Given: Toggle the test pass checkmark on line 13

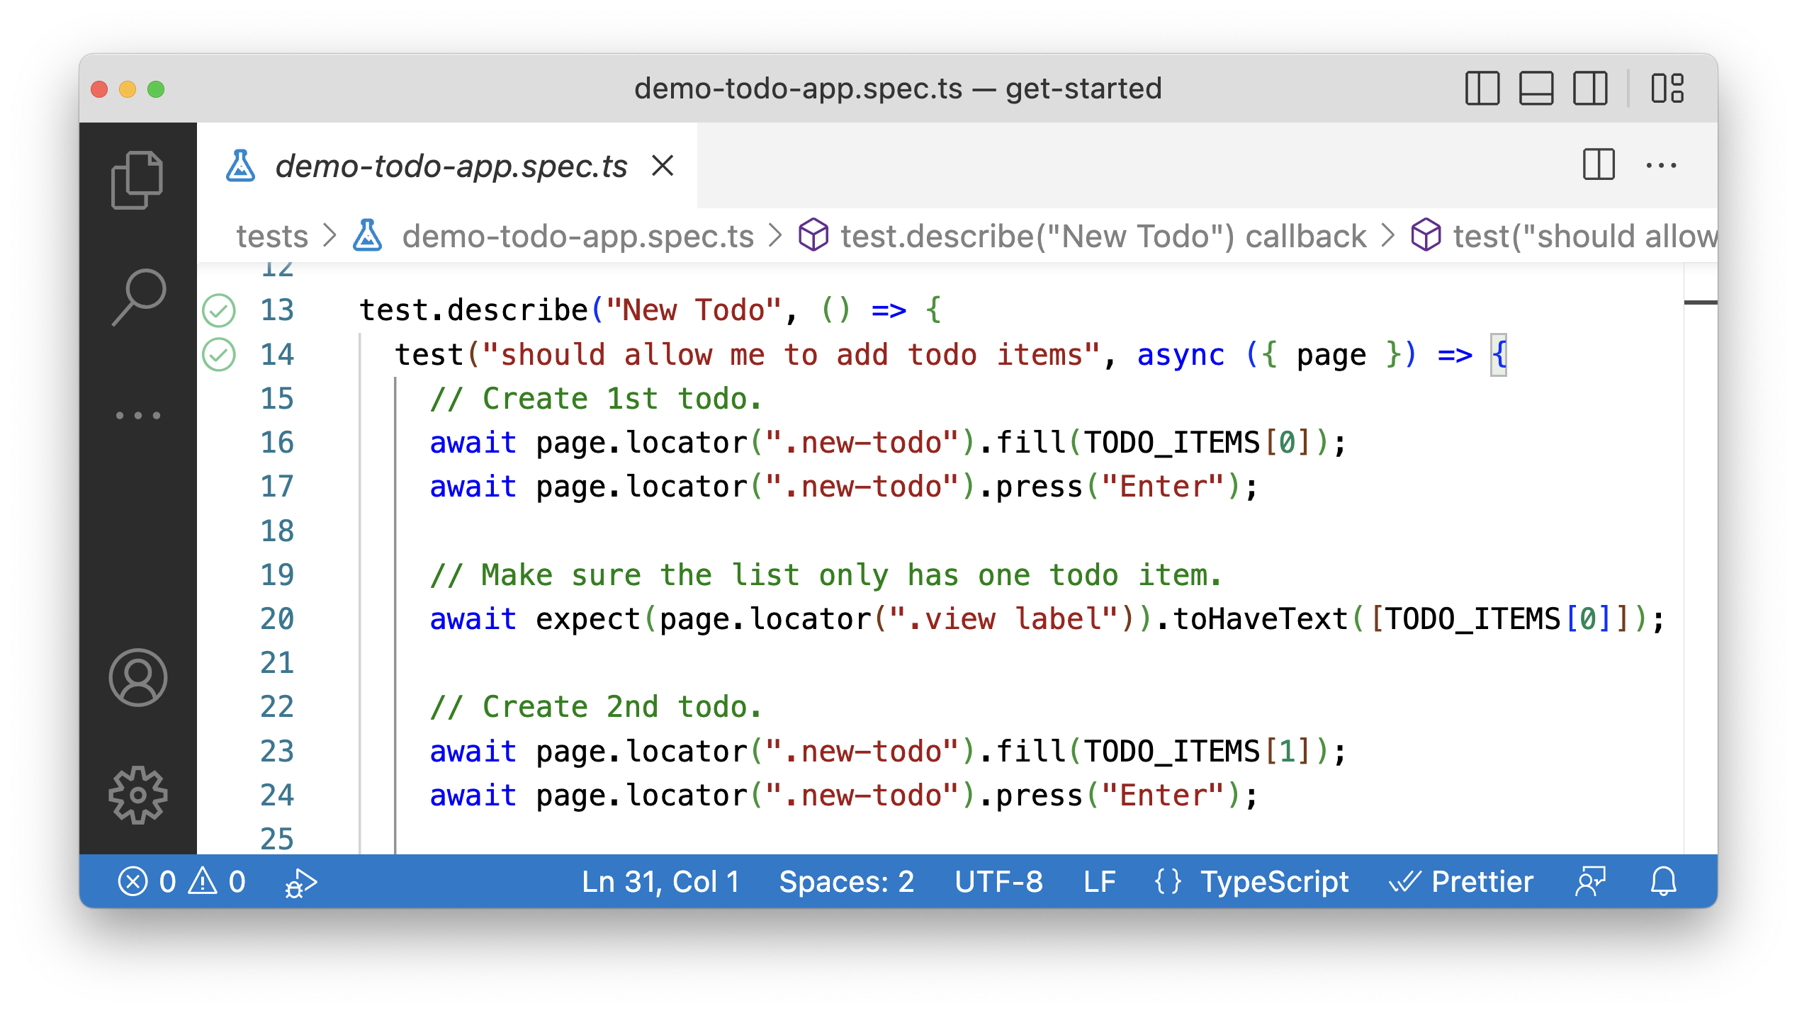Looking at the screenshot, I should coord(220,310).
